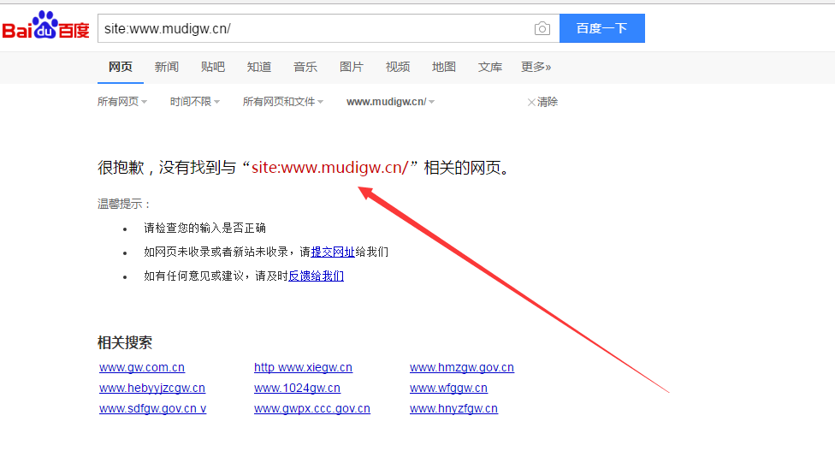Open related search www.sdfgw.gov.cn v
This screenshot has width=835, height=475.
pos(153,409)
